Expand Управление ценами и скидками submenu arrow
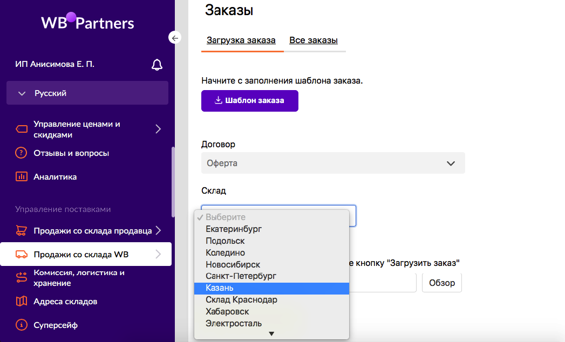Image resolution: width=565 pixels, height=342 pixels. [158, 129]
